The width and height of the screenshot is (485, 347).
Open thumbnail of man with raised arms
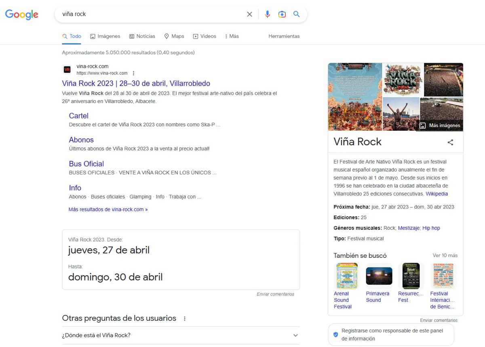[x=401, y=114]
